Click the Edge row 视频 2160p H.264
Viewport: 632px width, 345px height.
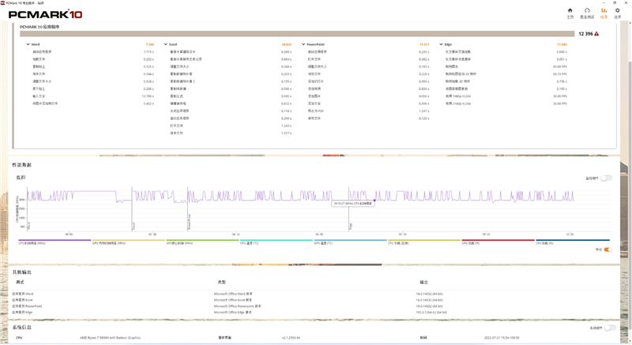tap(458, 103)
